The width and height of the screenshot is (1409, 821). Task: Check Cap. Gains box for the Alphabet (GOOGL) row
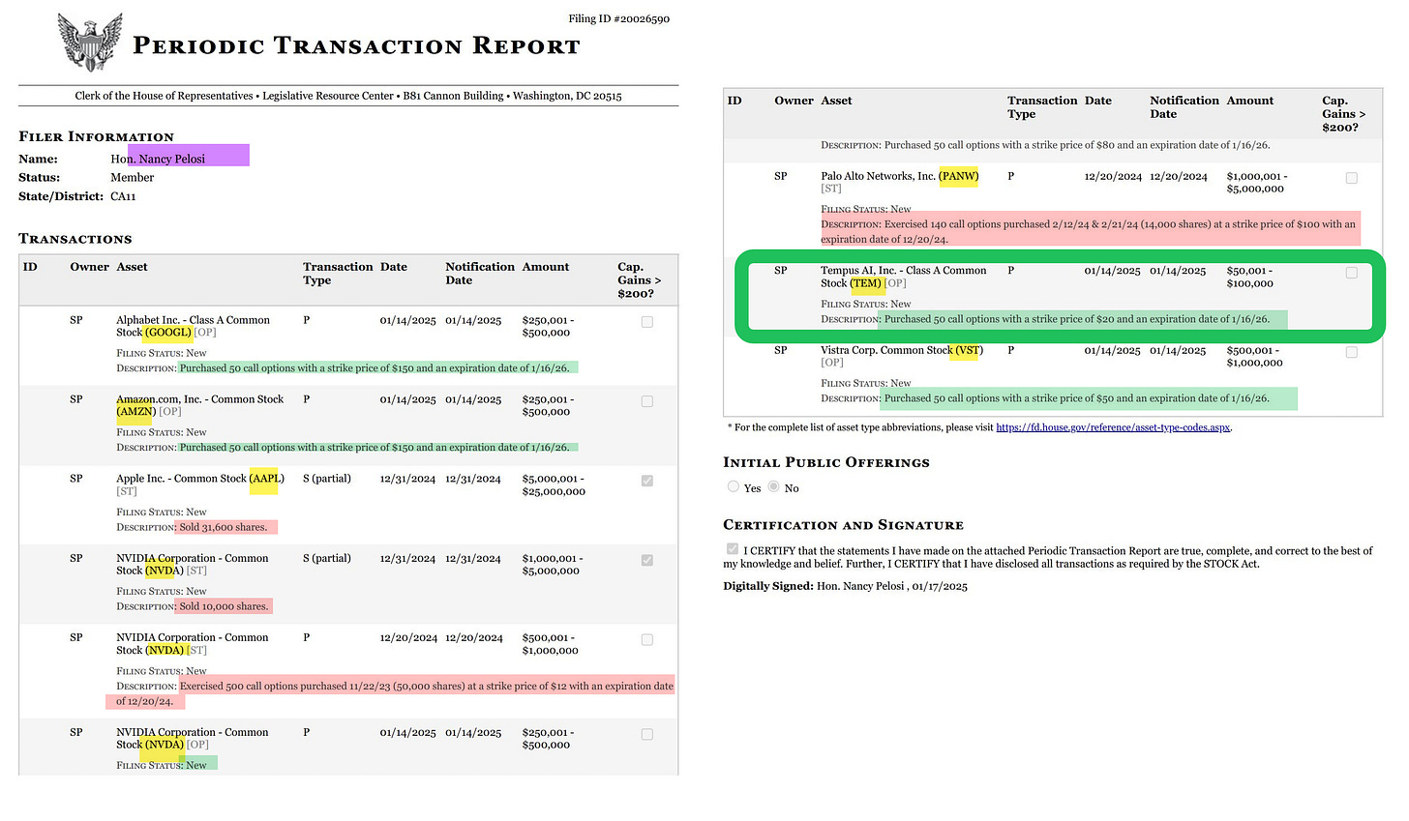pyautogui.click(x=647, y=322)
